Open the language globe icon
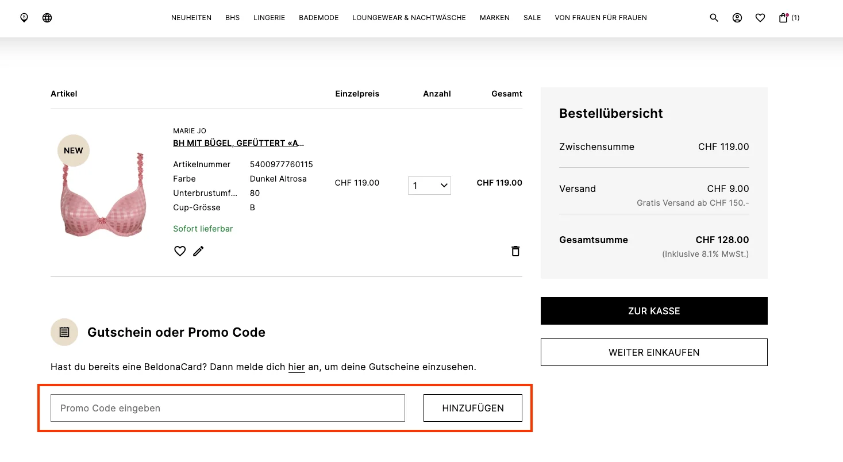843x462 pixels. tap(47, 18)
